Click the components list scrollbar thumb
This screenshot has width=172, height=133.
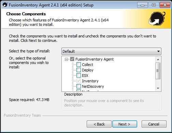pyautogui.click(x=158, y=71)
